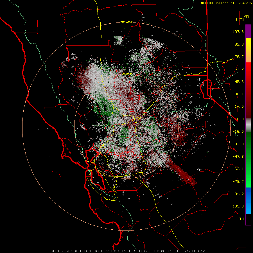Click the -78.7 velocity scale value
Screen dimensions: 253x253
pos(238,182)
